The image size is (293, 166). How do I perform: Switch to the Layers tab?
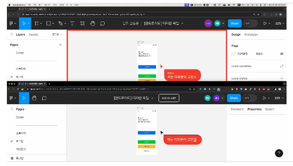pyautogui.click(x=21, y=34)
